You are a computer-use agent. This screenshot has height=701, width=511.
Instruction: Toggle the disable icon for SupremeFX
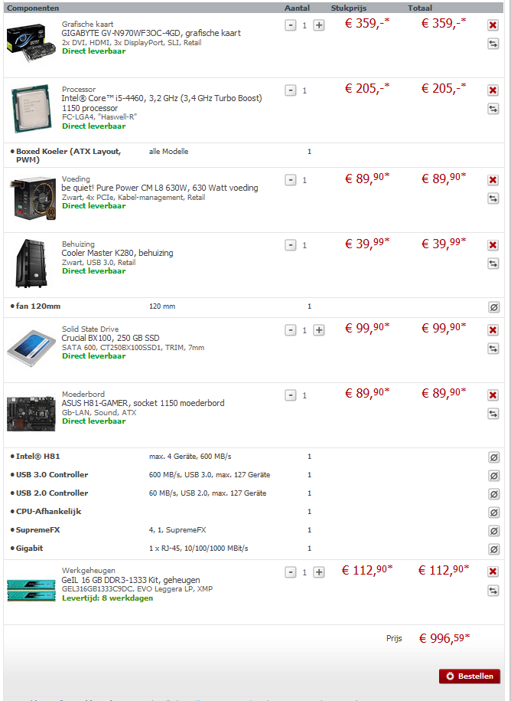(x=493, y=531)
